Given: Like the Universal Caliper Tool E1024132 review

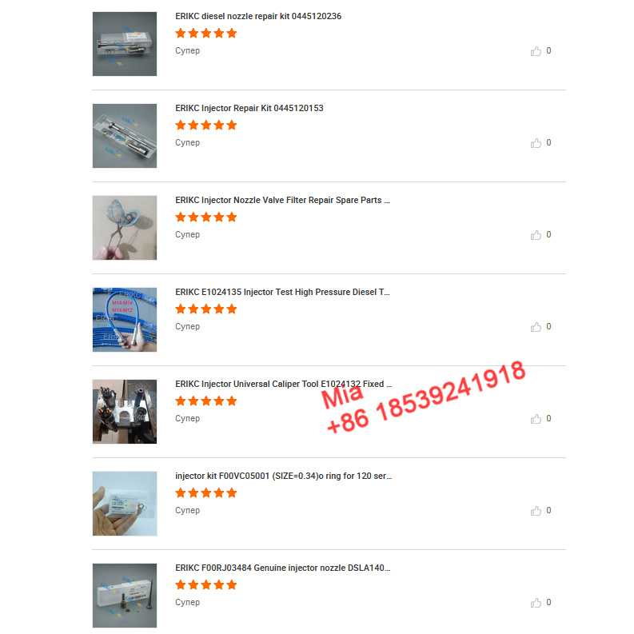Looking at the screenshot, I should [536, 418].
